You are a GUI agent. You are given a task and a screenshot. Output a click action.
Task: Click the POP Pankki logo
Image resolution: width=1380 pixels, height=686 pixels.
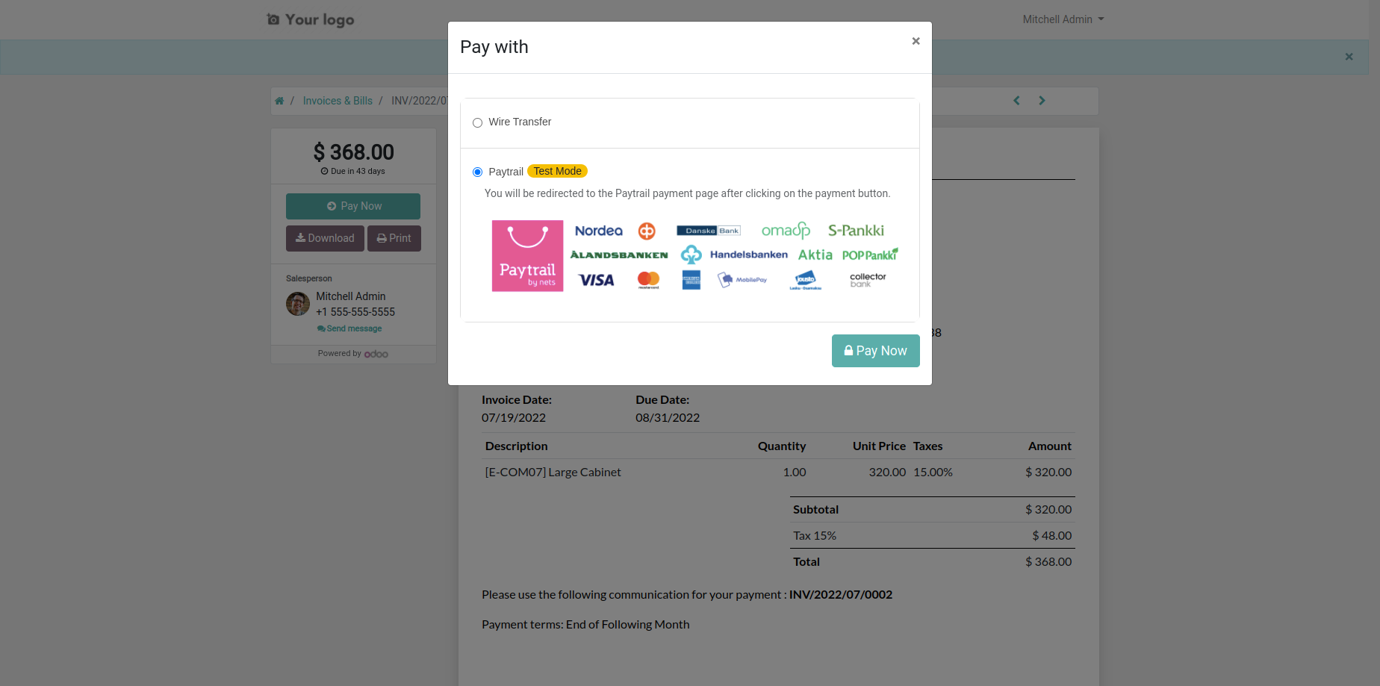click(870, 255)
